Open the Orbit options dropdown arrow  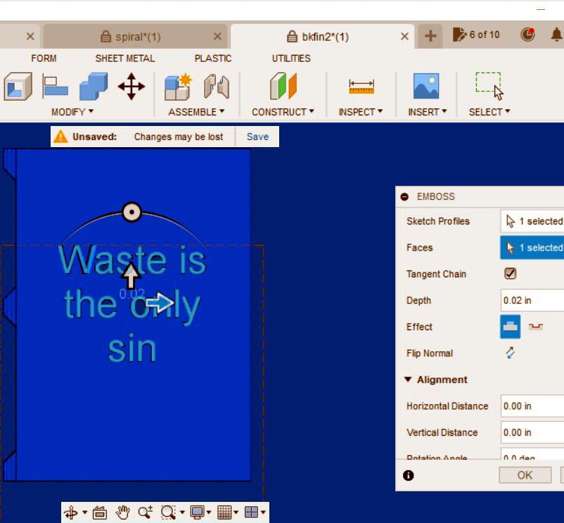coord(84,512)
